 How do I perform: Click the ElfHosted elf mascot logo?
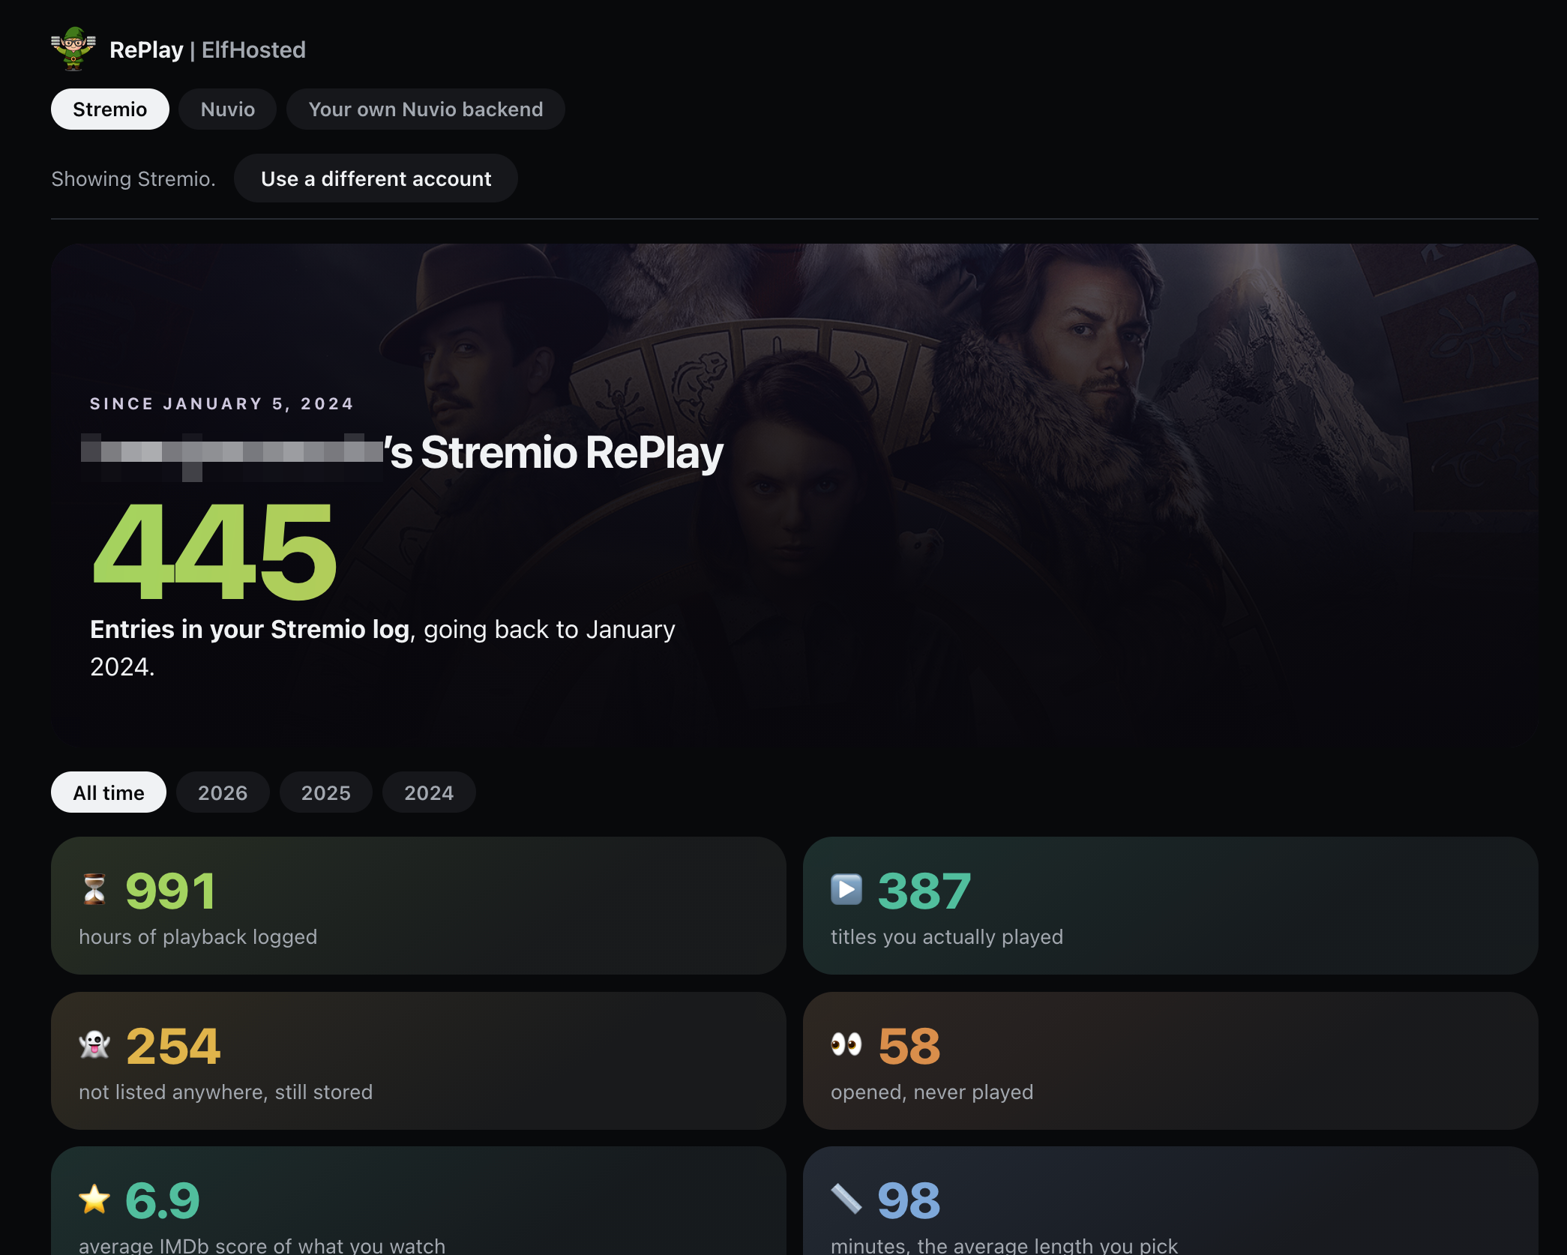[x=73, y=49]
